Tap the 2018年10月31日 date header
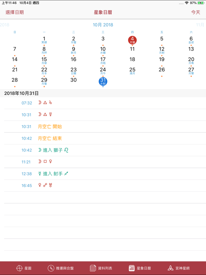The width and height of the screenshot is (206, 275). pos(21,93)
